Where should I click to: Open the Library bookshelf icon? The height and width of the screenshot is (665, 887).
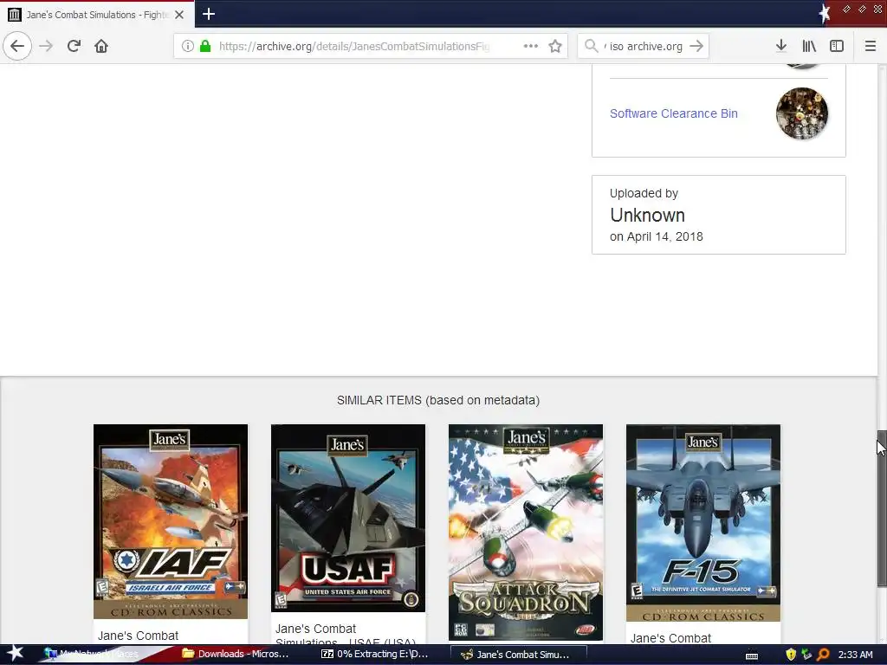click(x=809, y=46)
